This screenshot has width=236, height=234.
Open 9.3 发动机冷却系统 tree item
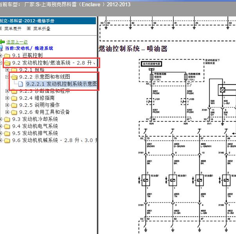point(35,119)
